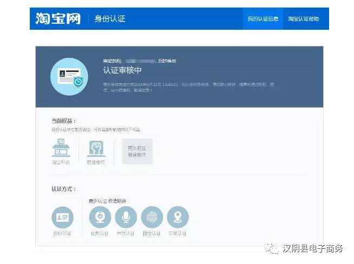Click the 淘宝开店 shop icon
The width and height of the screenshot is (354, 264).
pyautogui.click(x=61, y=148)
